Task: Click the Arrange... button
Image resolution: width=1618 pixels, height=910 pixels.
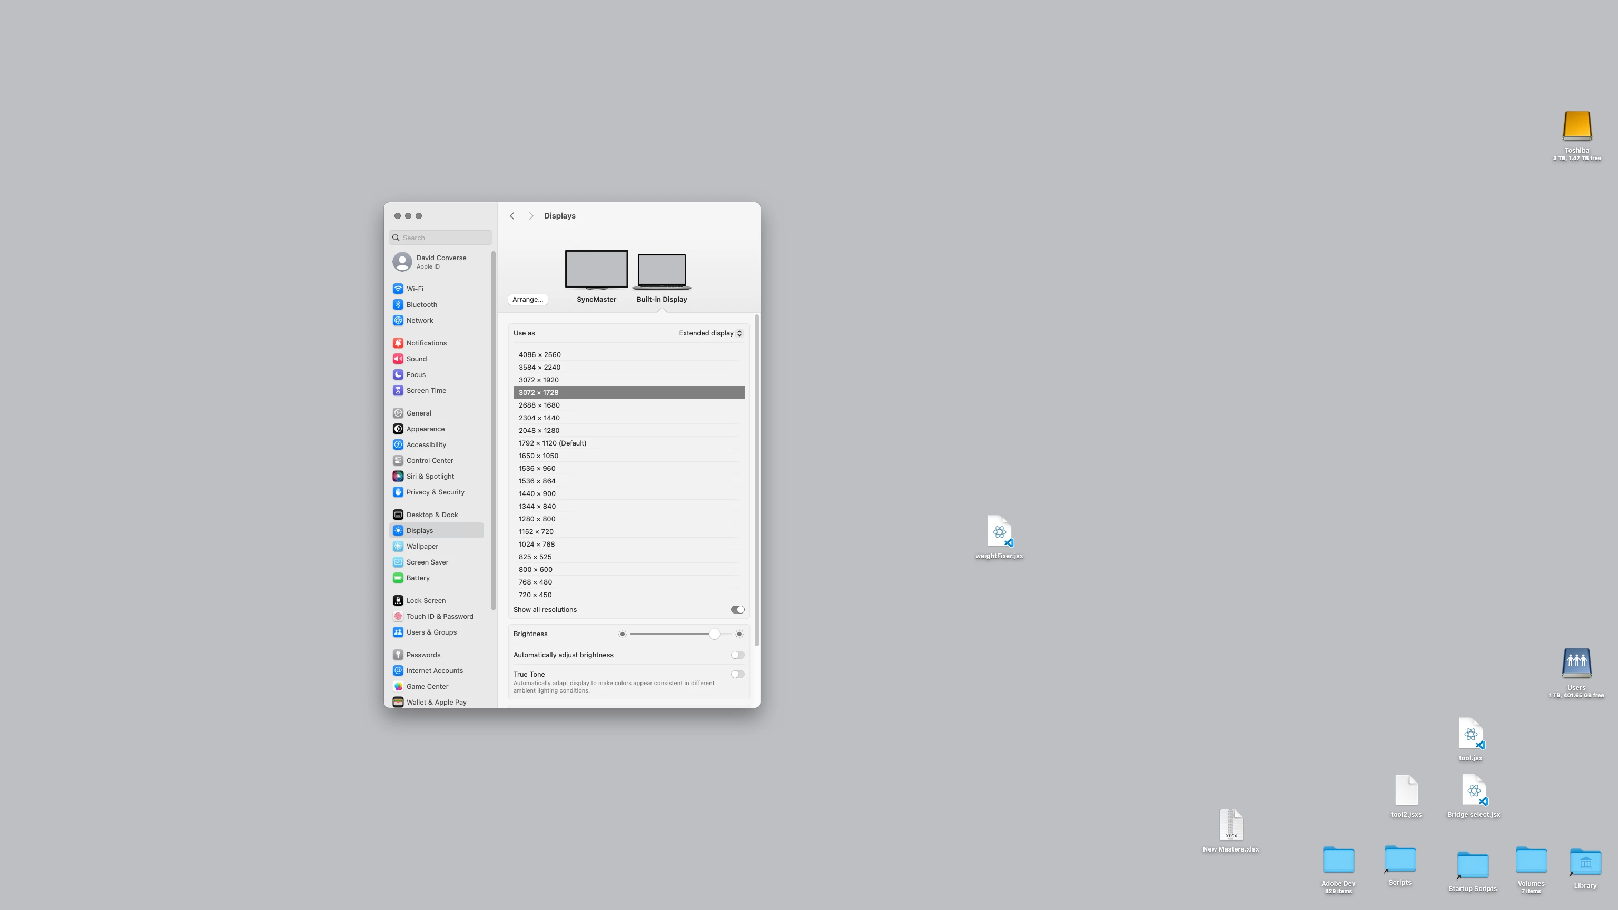Action: pyautogui.click(x=528, y=299)
